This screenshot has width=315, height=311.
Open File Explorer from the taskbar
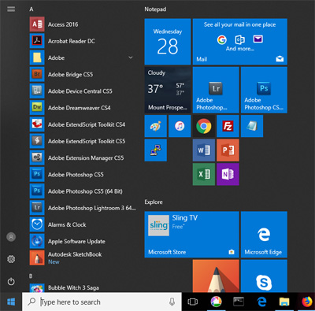coord(284,302)
